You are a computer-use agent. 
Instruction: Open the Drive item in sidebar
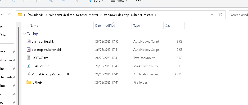pos(3,35)
